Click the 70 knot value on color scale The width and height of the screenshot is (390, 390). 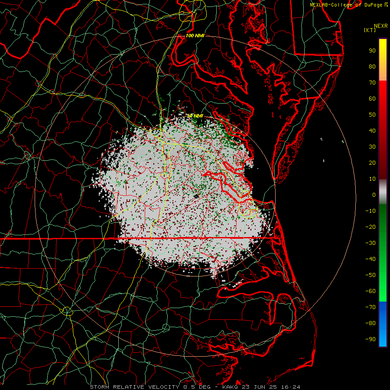pyautogui.click(x=372, y=83)
